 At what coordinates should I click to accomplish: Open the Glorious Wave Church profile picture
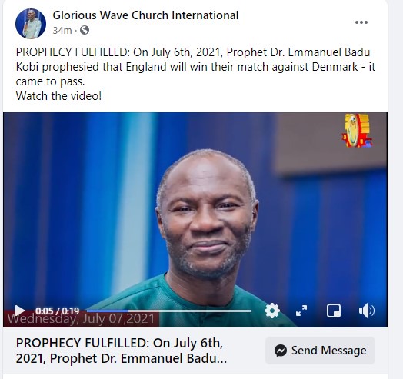pyautogui.click(x=31, y=23)
